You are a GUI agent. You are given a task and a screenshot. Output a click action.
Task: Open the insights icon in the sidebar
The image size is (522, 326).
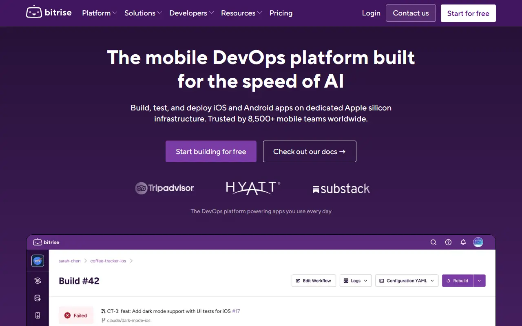click(x=38, y=280)
